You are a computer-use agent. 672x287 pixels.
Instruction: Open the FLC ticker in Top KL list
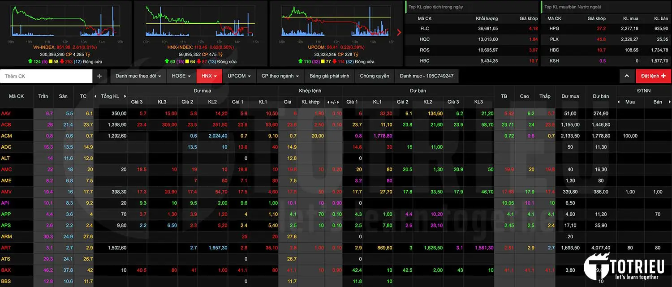click(x=424, y=29)
